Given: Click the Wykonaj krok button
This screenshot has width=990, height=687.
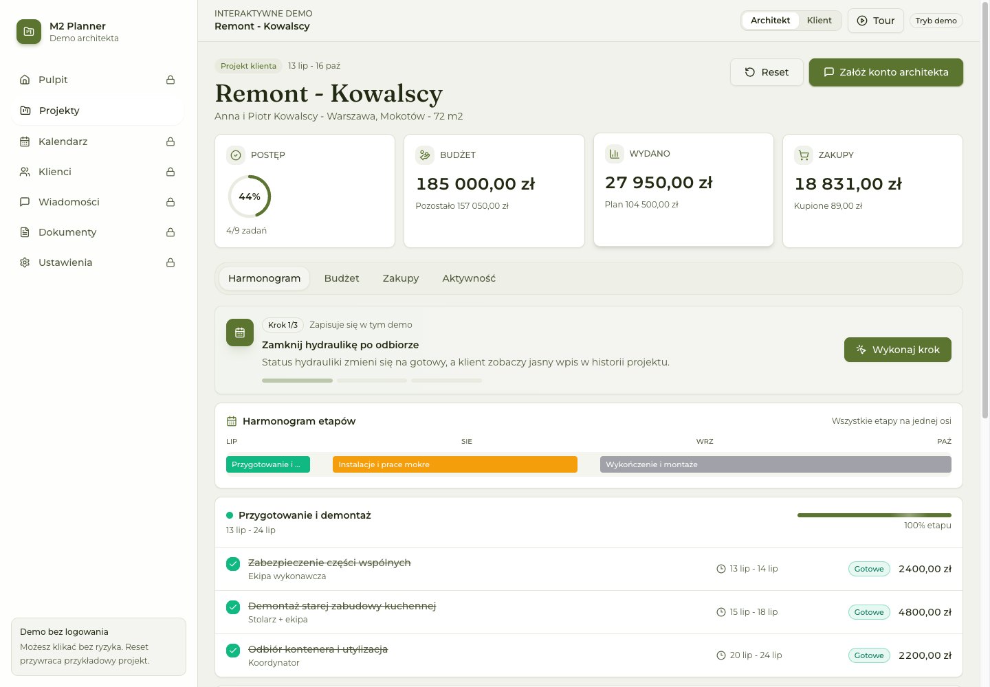Looking at the screenshot, I should pos(898,350).
